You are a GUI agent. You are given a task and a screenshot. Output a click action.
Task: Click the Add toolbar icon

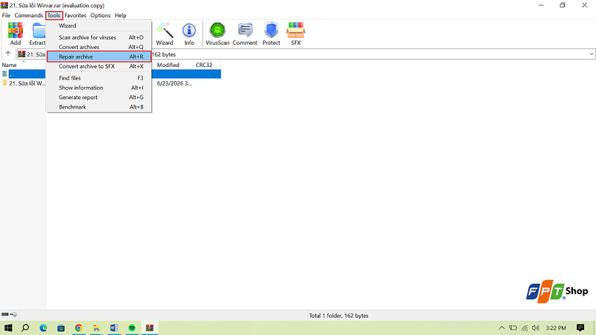(x=15, y=33)
